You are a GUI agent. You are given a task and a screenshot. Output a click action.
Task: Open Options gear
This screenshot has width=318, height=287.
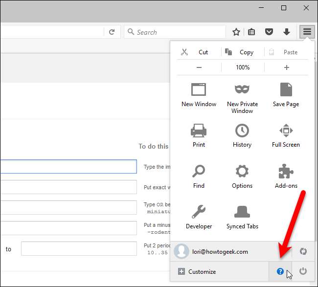242,177
